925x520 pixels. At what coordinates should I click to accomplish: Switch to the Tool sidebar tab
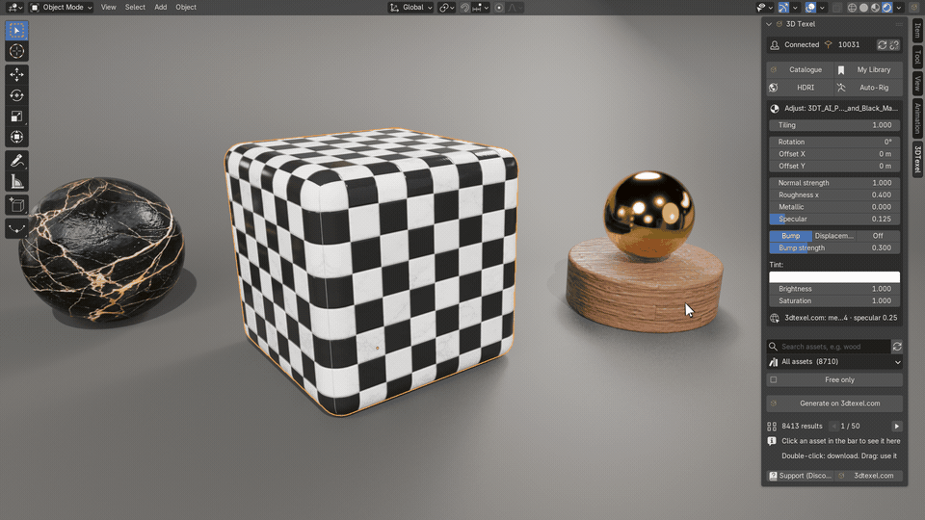coord(917,57)
